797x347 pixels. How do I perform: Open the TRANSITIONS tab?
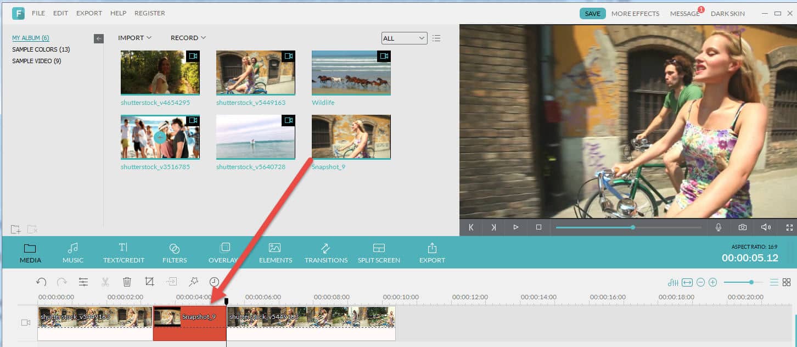pyautogui.click(x=326, y=253)
